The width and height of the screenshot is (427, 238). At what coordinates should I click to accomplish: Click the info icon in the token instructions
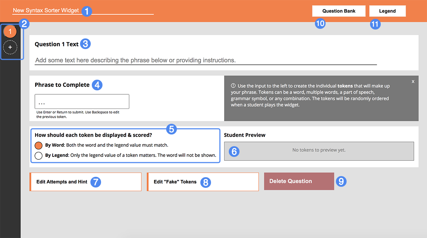[x=232, y=86]
